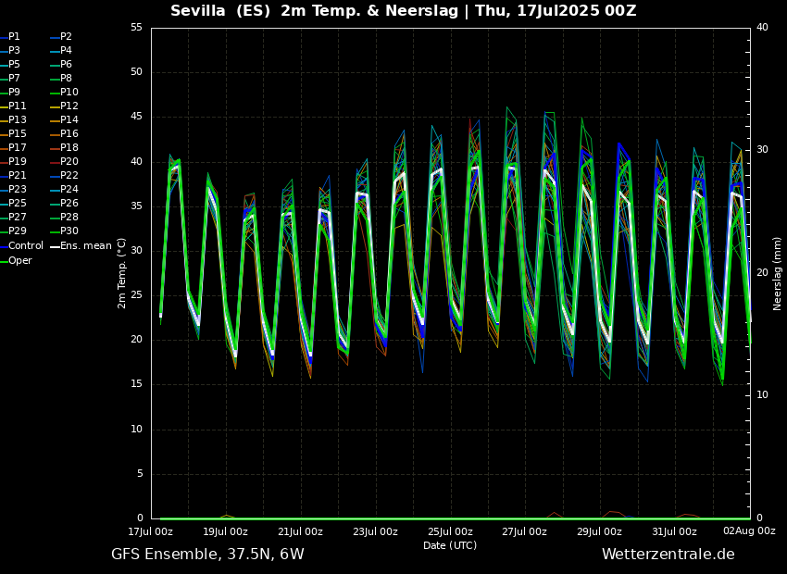This screenshot has height=574, width=787.
Task: Click the 17Jul 00z axis label
Action: (150, 531)
